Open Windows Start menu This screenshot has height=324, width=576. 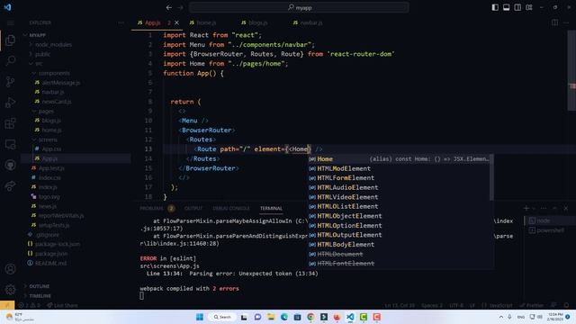coord(200,317)
